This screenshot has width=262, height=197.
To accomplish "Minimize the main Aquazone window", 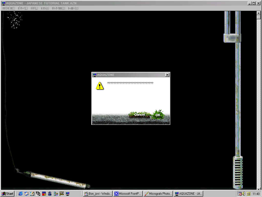I will 249,3.
